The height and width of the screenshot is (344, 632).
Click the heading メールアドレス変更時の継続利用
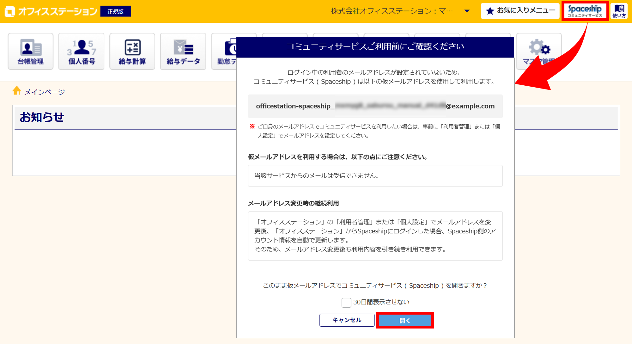point(294,203)
